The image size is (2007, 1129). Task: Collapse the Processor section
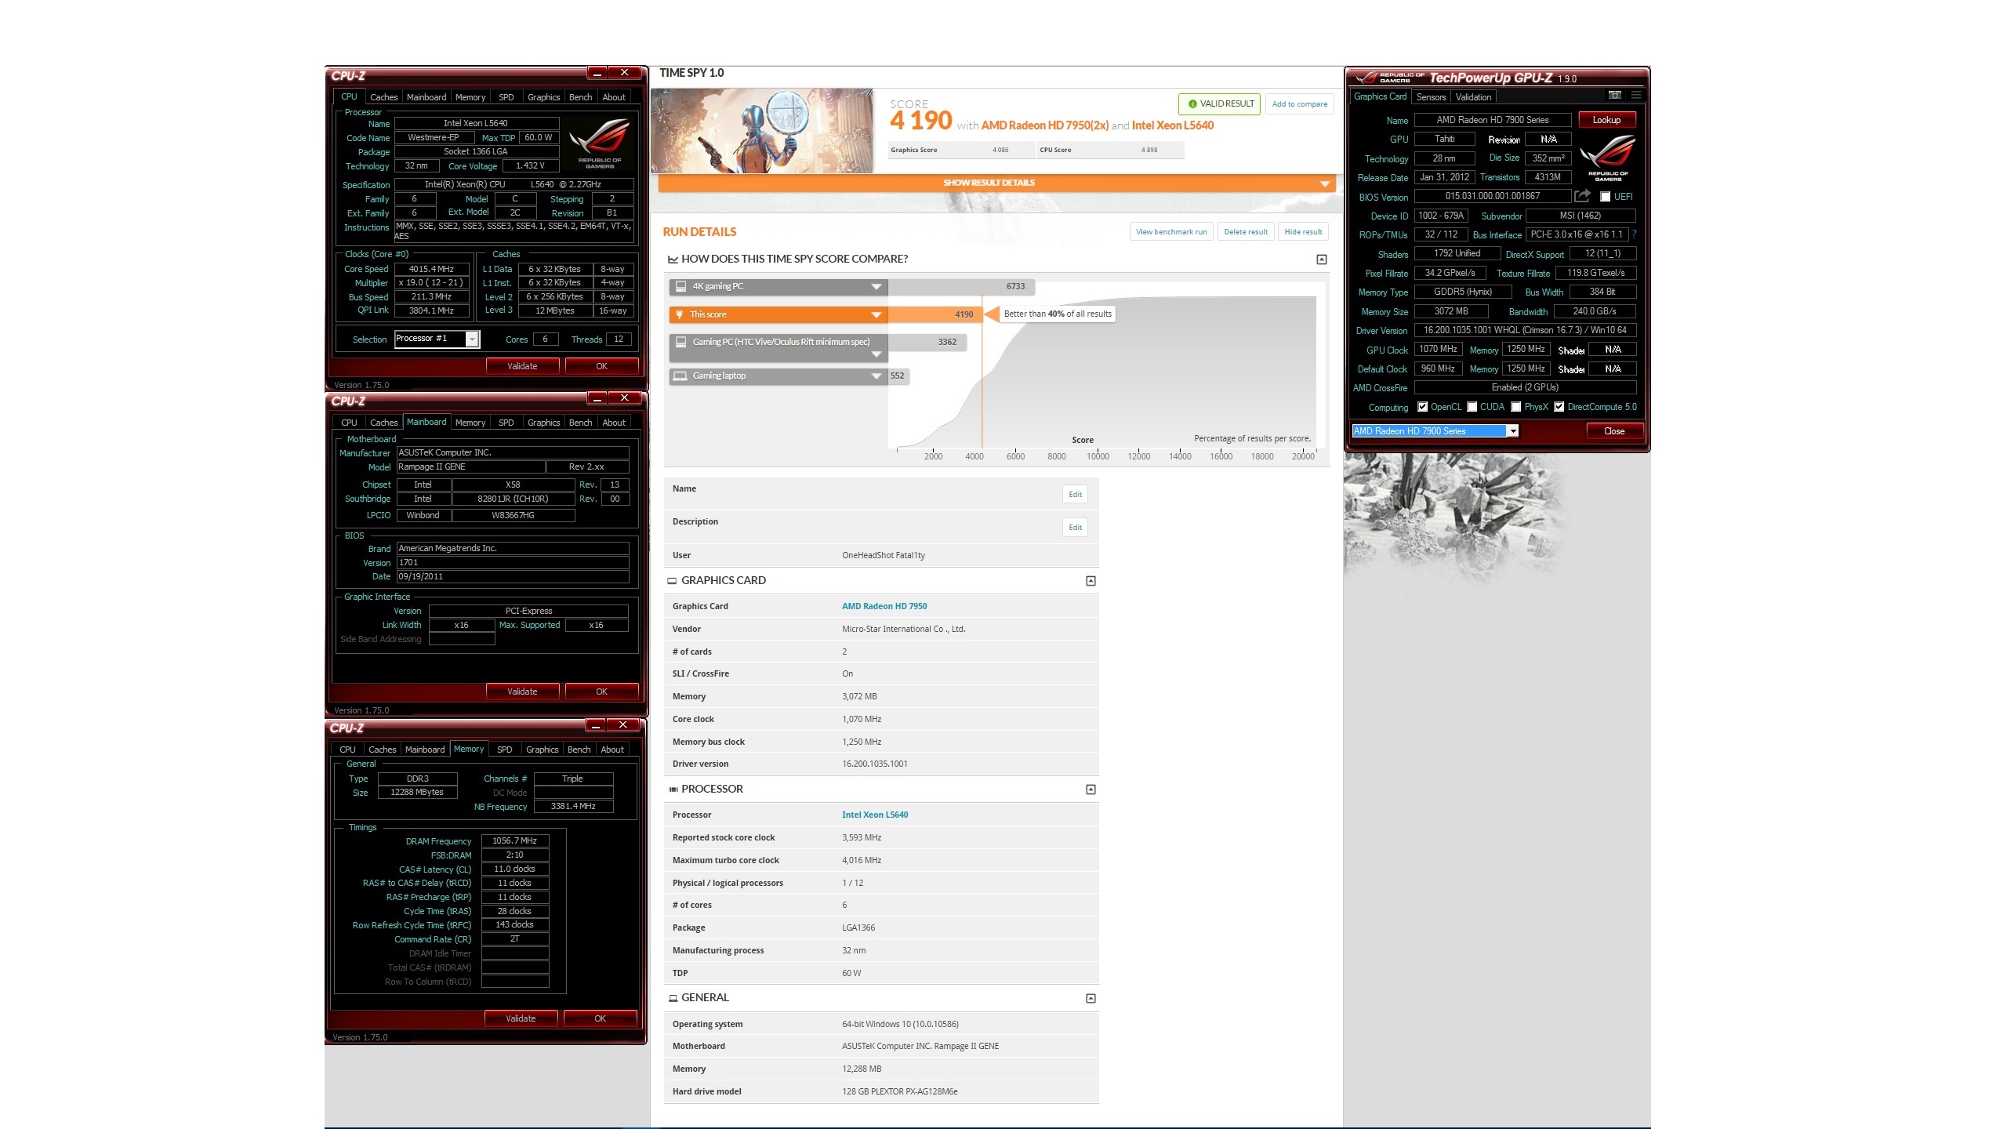[1091, 790]
